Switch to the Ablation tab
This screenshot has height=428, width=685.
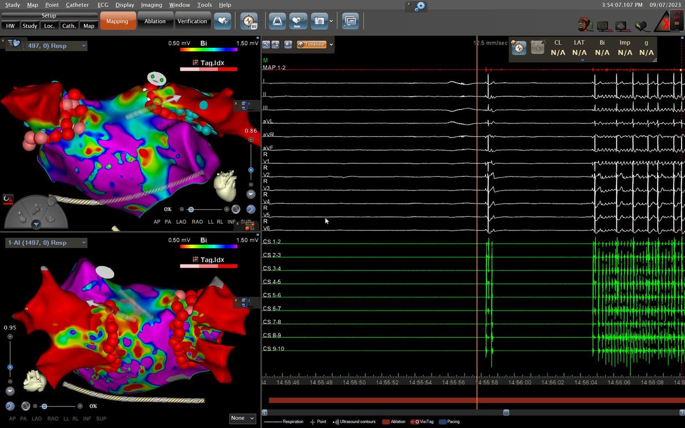click(x=155, y=21)
